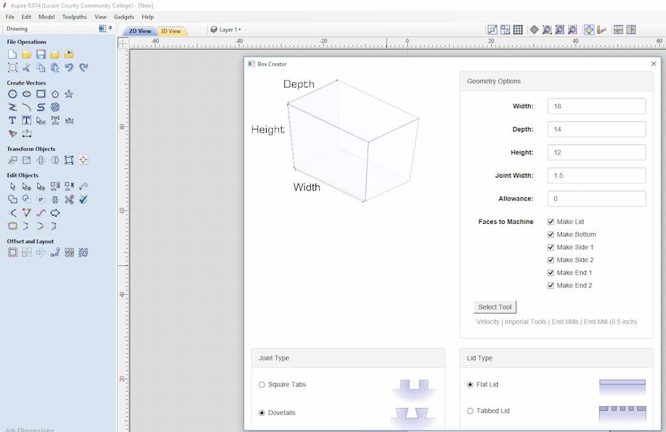Select the Flat Lid radio option
Viewport: 666px width, 432px height.
(x=470, y=385)
